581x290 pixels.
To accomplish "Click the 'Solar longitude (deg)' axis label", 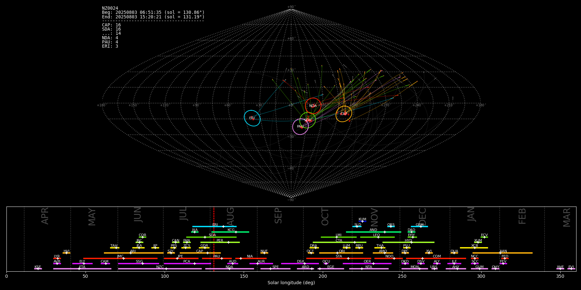I will [x=291, y=283].
